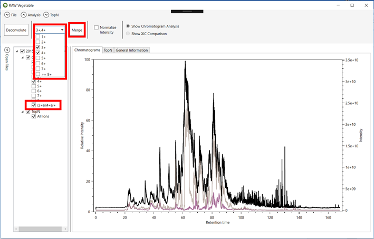Check 2+ in the charge dropdown list

click(38, 42)
